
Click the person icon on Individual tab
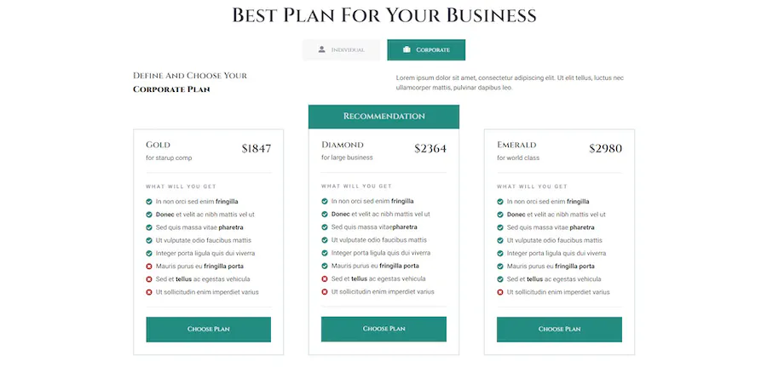pos(321,49)
